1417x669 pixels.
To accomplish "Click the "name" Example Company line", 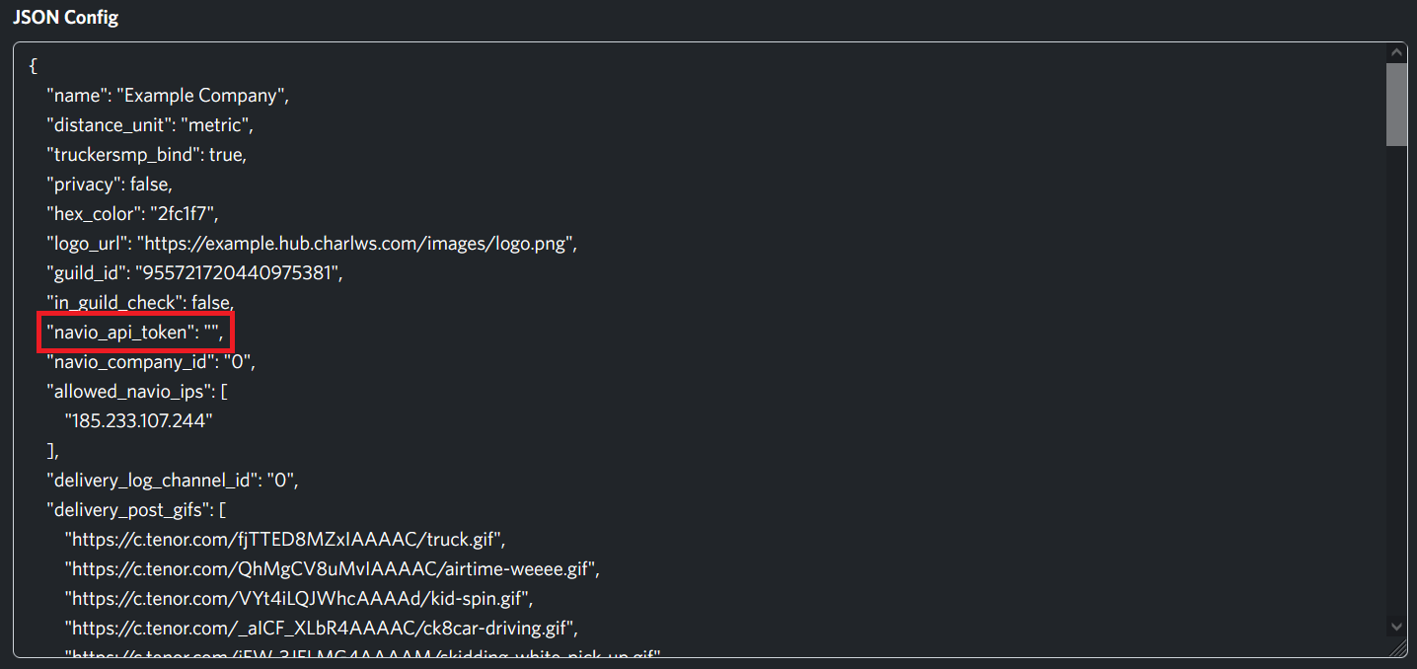I will click(x=167, y=96).
